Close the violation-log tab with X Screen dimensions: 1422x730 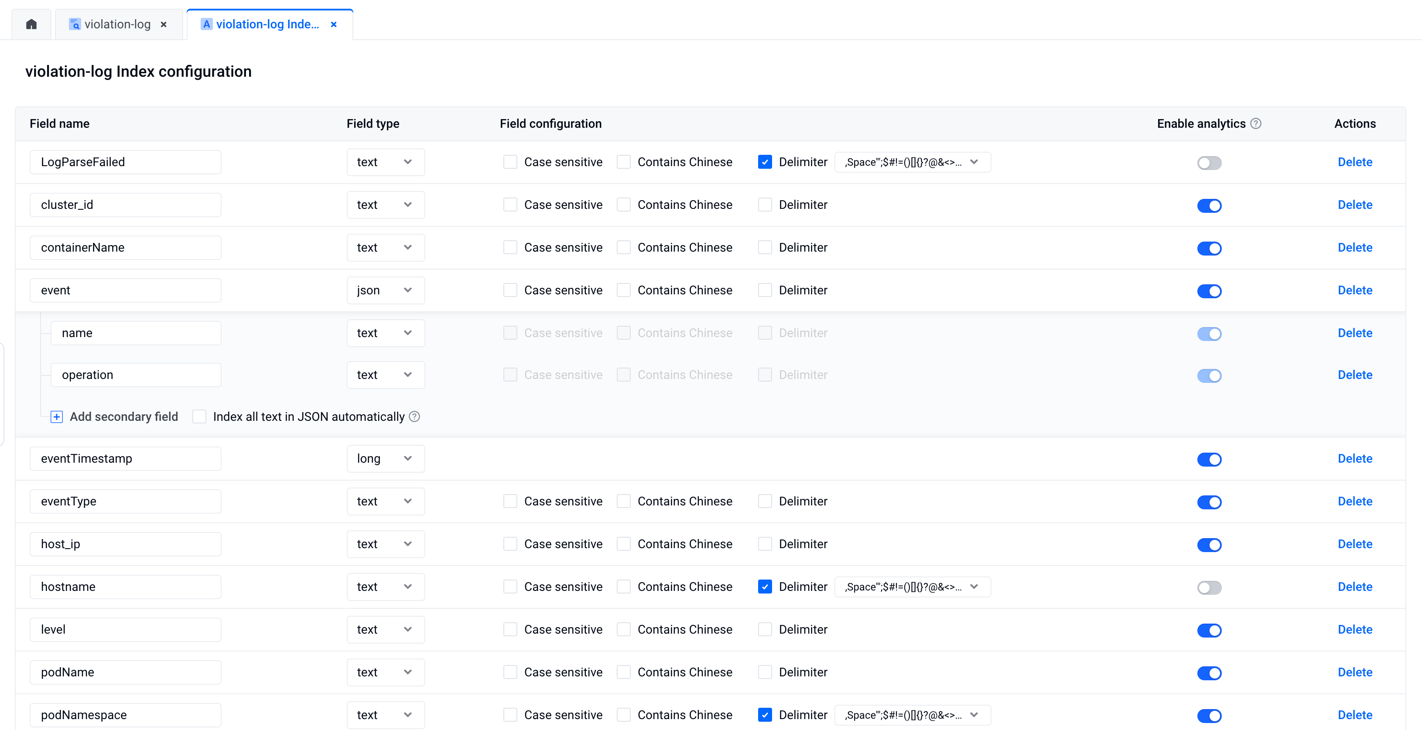pyautogui.click(x=164, y=24)
